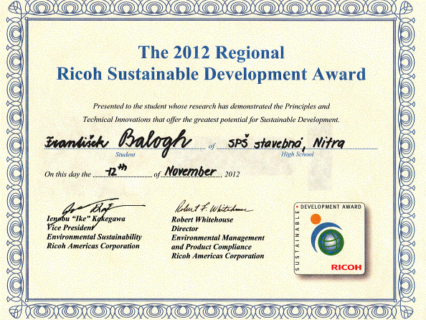This screenshot has height=320, width=426.
Task: Click the handwritten first name František
Action: 77,142
